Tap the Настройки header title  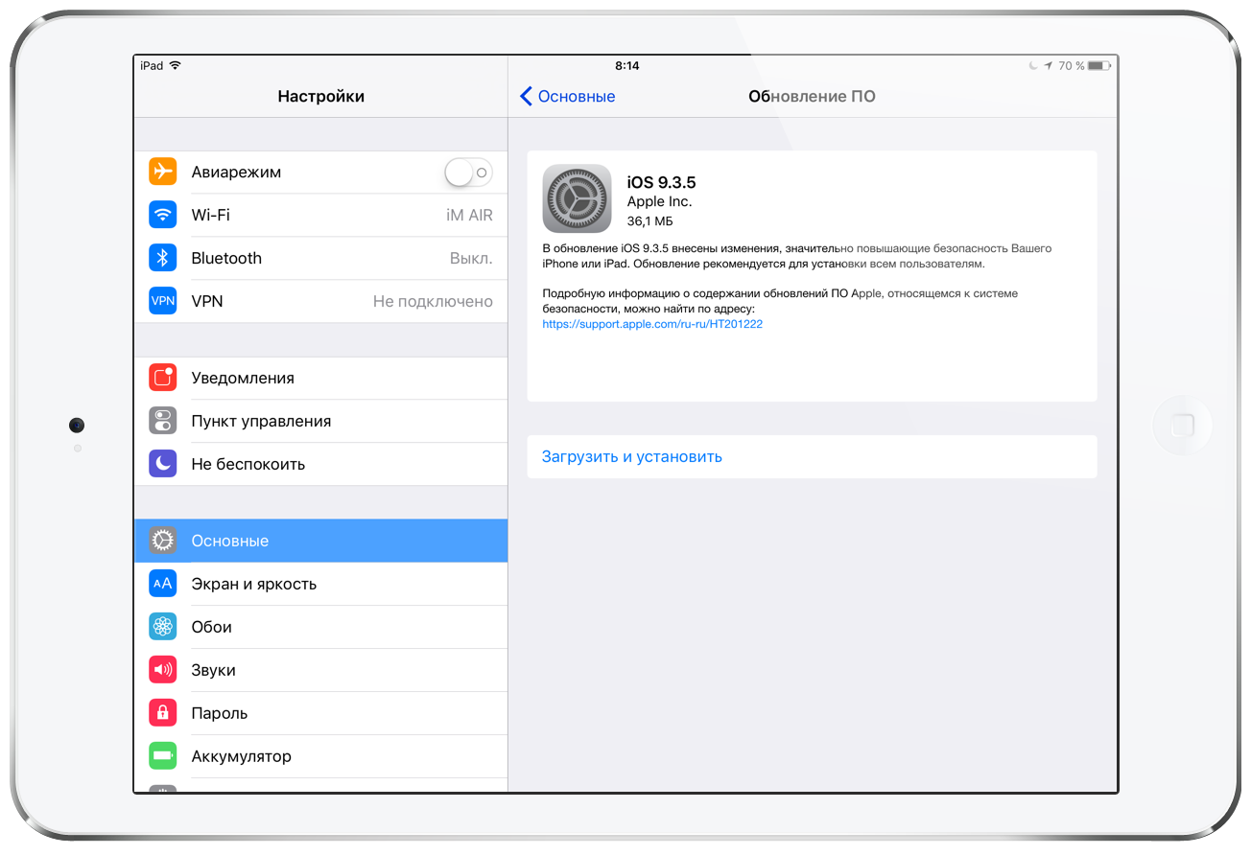tap(320, 96)
